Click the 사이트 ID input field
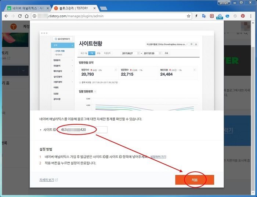The image size is (257, 197). [83, 130]
